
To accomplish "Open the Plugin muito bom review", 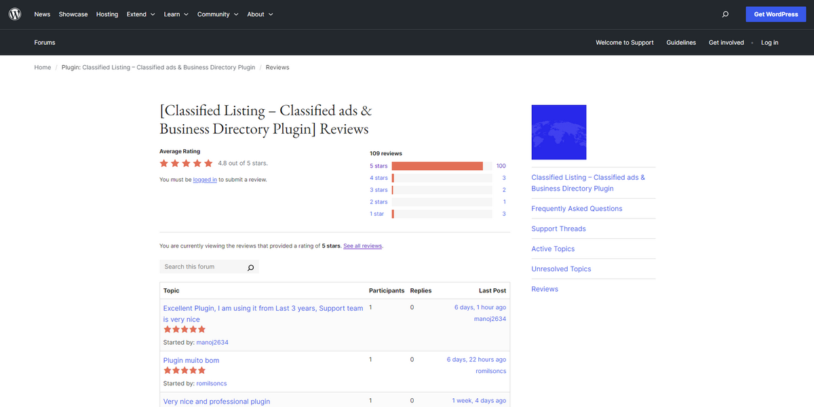I will tap(191, 360).
